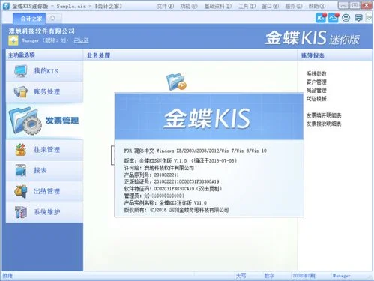374x281 pixels.
Task: Click the 主功能选项 panel header
Action: pos(22,55)
